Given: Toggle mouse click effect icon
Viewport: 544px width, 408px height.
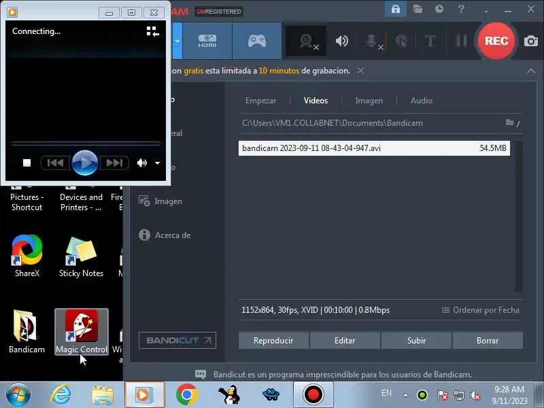Looking at the screenshot, I should [x=401, y=41].
